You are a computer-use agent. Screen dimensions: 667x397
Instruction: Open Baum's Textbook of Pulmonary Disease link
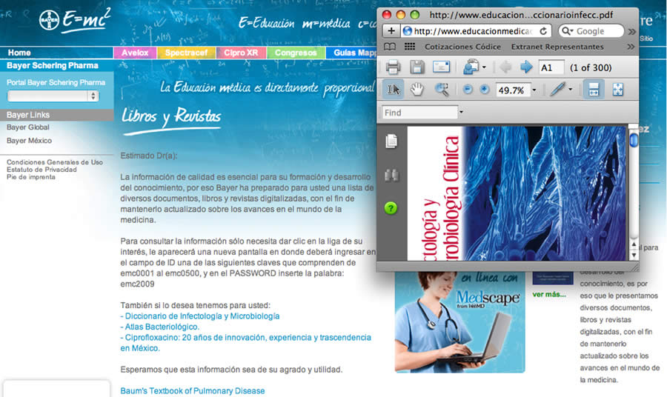click(192, 390)
